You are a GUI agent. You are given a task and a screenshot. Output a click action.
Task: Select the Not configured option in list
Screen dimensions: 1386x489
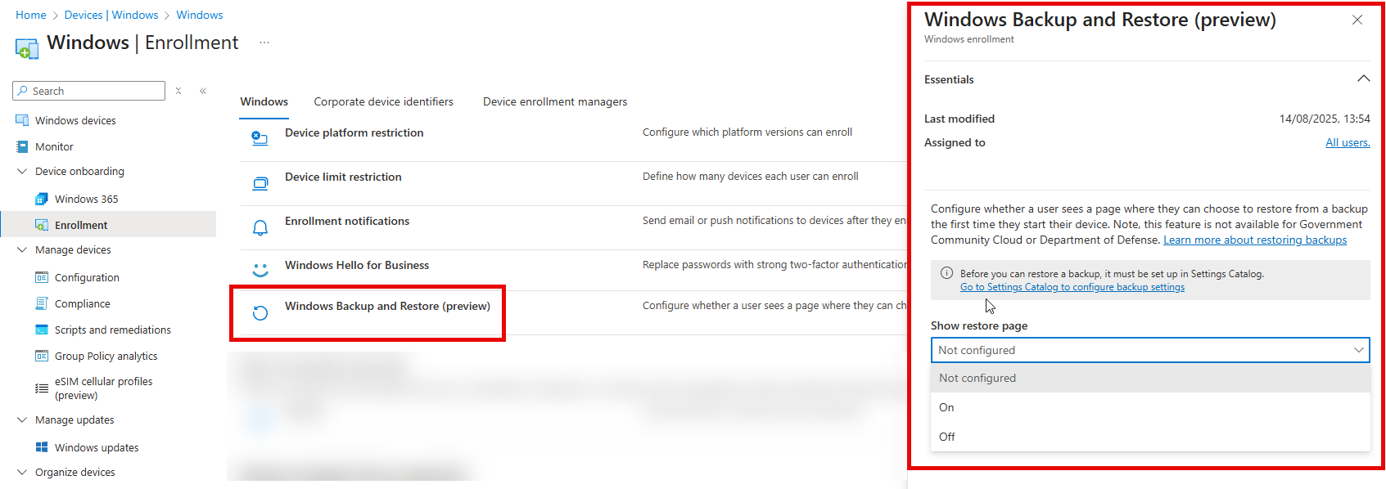(1150, 378)
